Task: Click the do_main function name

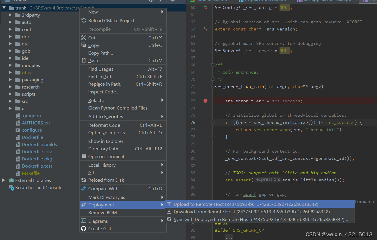Action: (x=255, y=87)
